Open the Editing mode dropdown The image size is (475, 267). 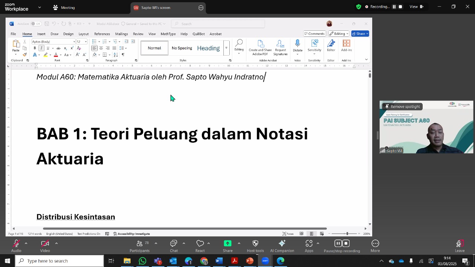point(338,34)
